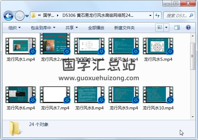The height and width of the screenshot is (140, 198).
Task: Select 龙行风水1.mp4 thumbnail
Action: (x=21, y=46)
